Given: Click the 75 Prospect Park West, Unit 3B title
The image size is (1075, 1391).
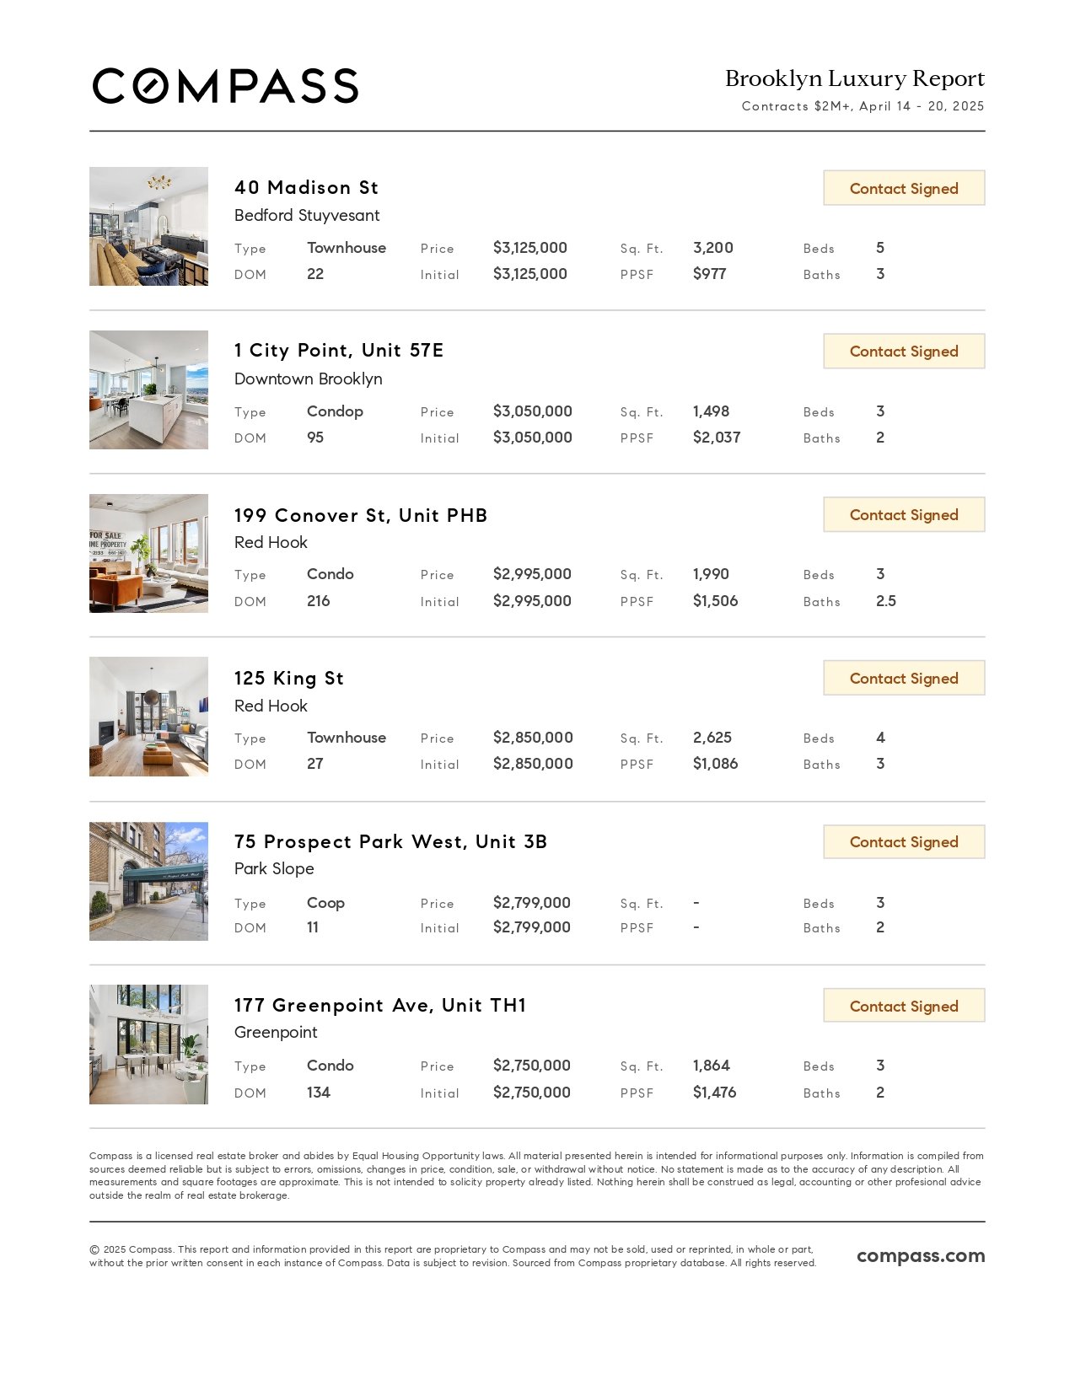Looking at the screenshot, I should point(390,841).
